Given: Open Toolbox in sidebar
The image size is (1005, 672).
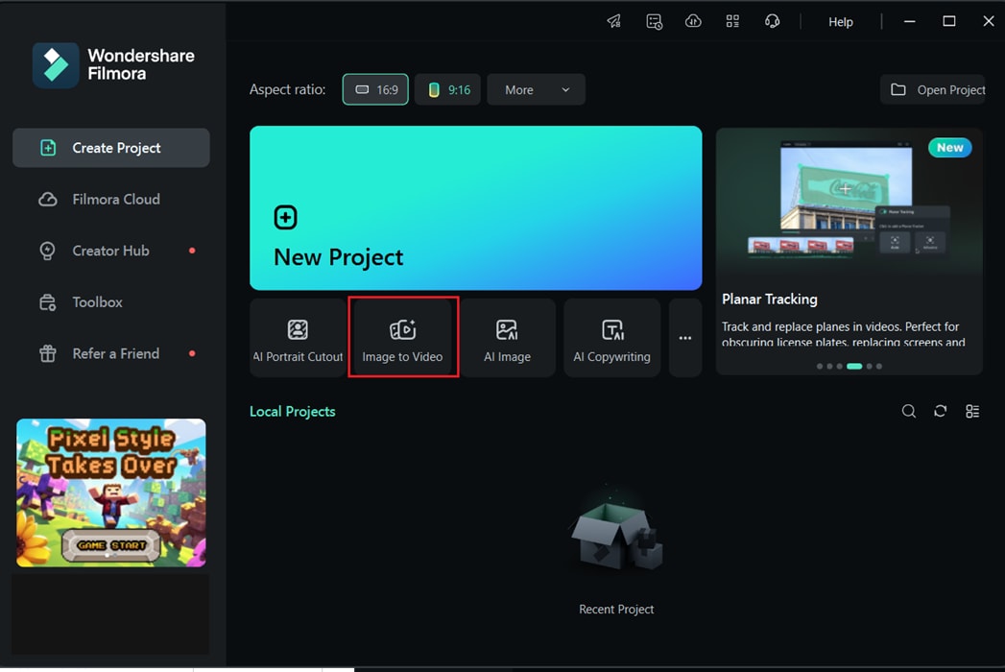Looking at the screenshot, I should [x=111, y=302].
